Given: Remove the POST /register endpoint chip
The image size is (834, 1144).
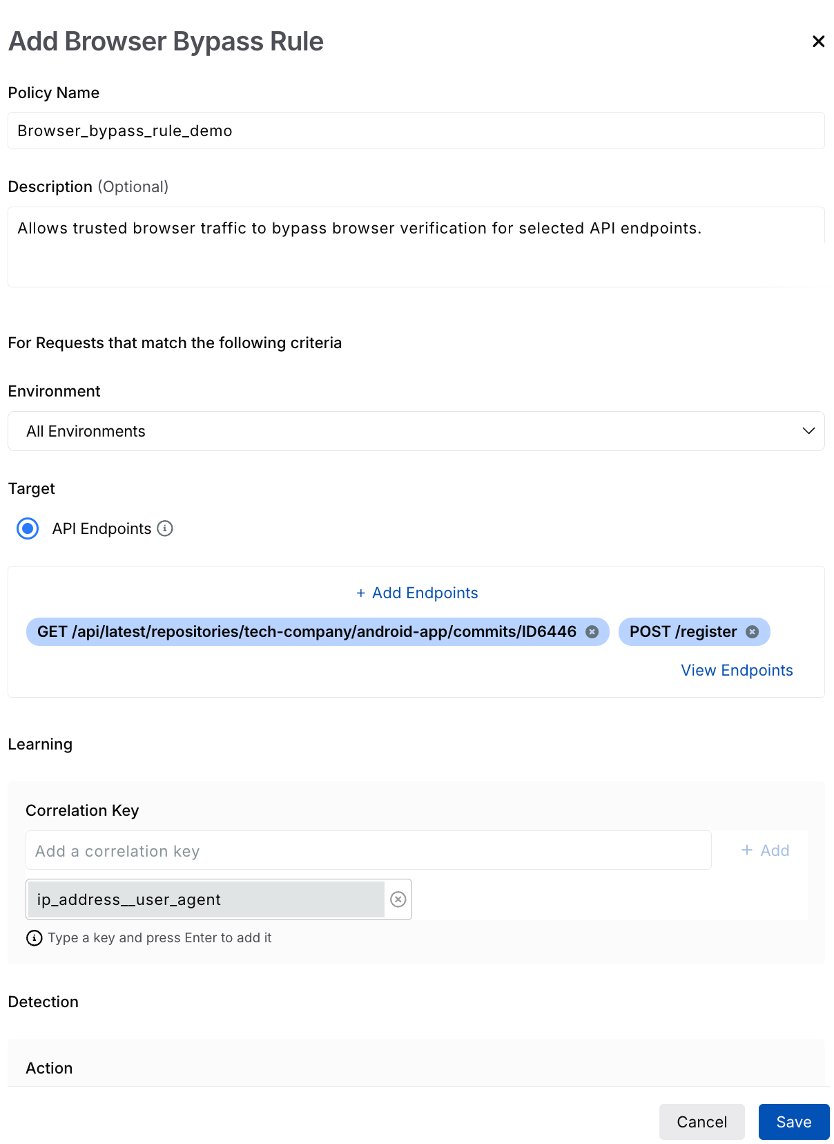Looking at the screenshot, I should pos(753,631).
